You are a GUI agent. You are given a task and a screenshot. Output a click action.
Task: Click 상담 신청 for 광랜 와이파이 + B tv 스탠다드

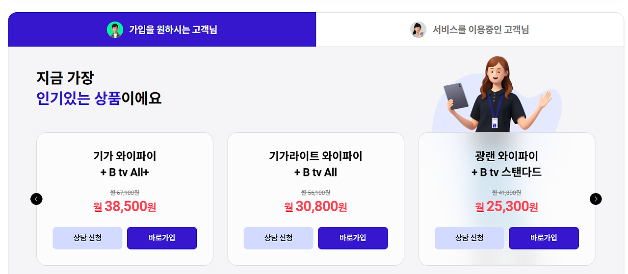pyautogui.click(x=469, y=238)
